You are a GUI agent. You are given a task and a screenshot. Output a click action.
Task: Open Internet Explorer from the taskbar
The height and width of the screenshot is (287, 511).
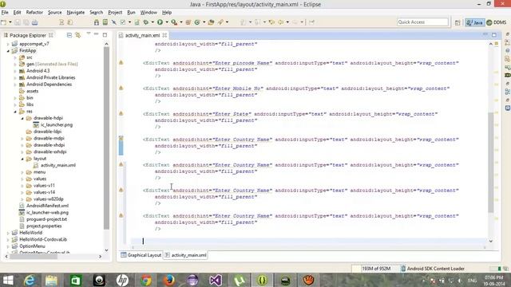tap(29, 280)
